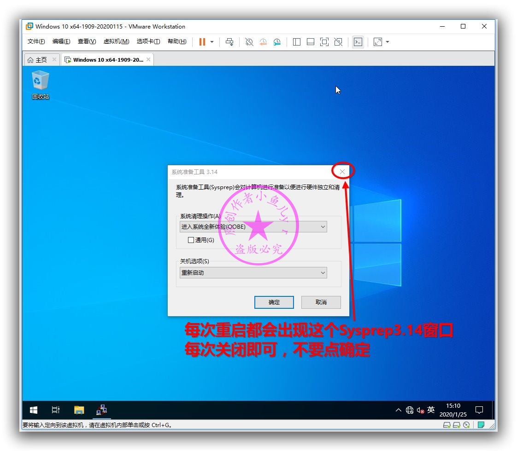This screenshot has width=517, height=451.
Task: Switch the 英 input method indicator
Action: tap(431, 410)
